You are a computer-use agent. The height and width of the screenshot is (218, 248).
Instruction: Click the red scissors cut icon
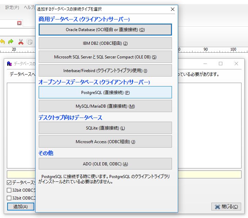(x=21, y=42)
